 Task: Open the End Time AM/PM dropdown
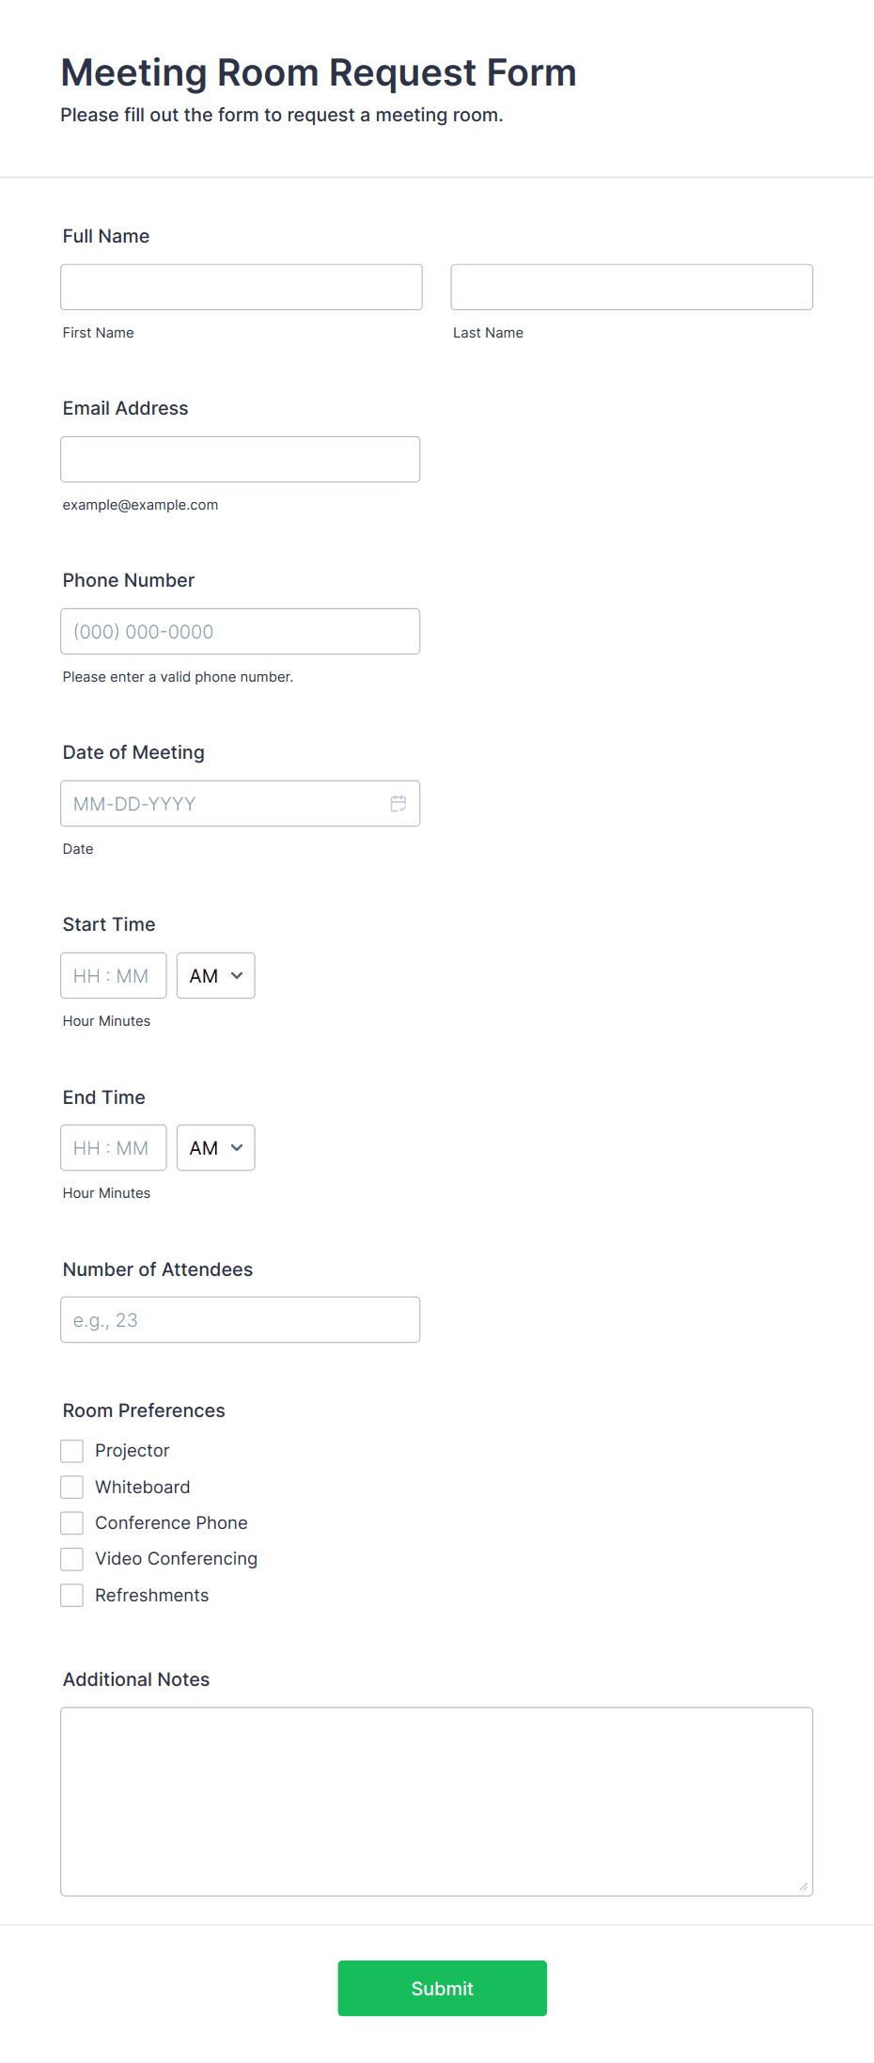point(215,1147)
